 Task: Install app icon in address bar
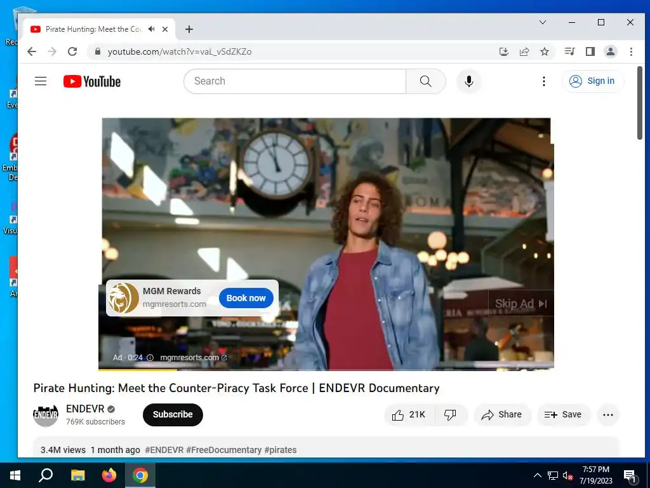tap(503, 51)
